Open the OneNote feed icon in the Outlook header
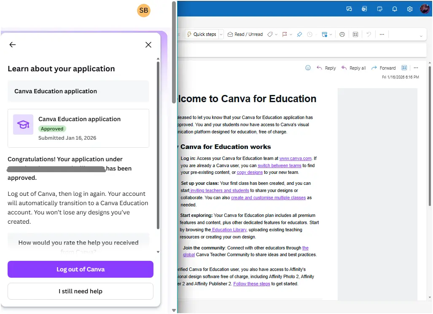433x314 pixels. (x=364, y=9)
